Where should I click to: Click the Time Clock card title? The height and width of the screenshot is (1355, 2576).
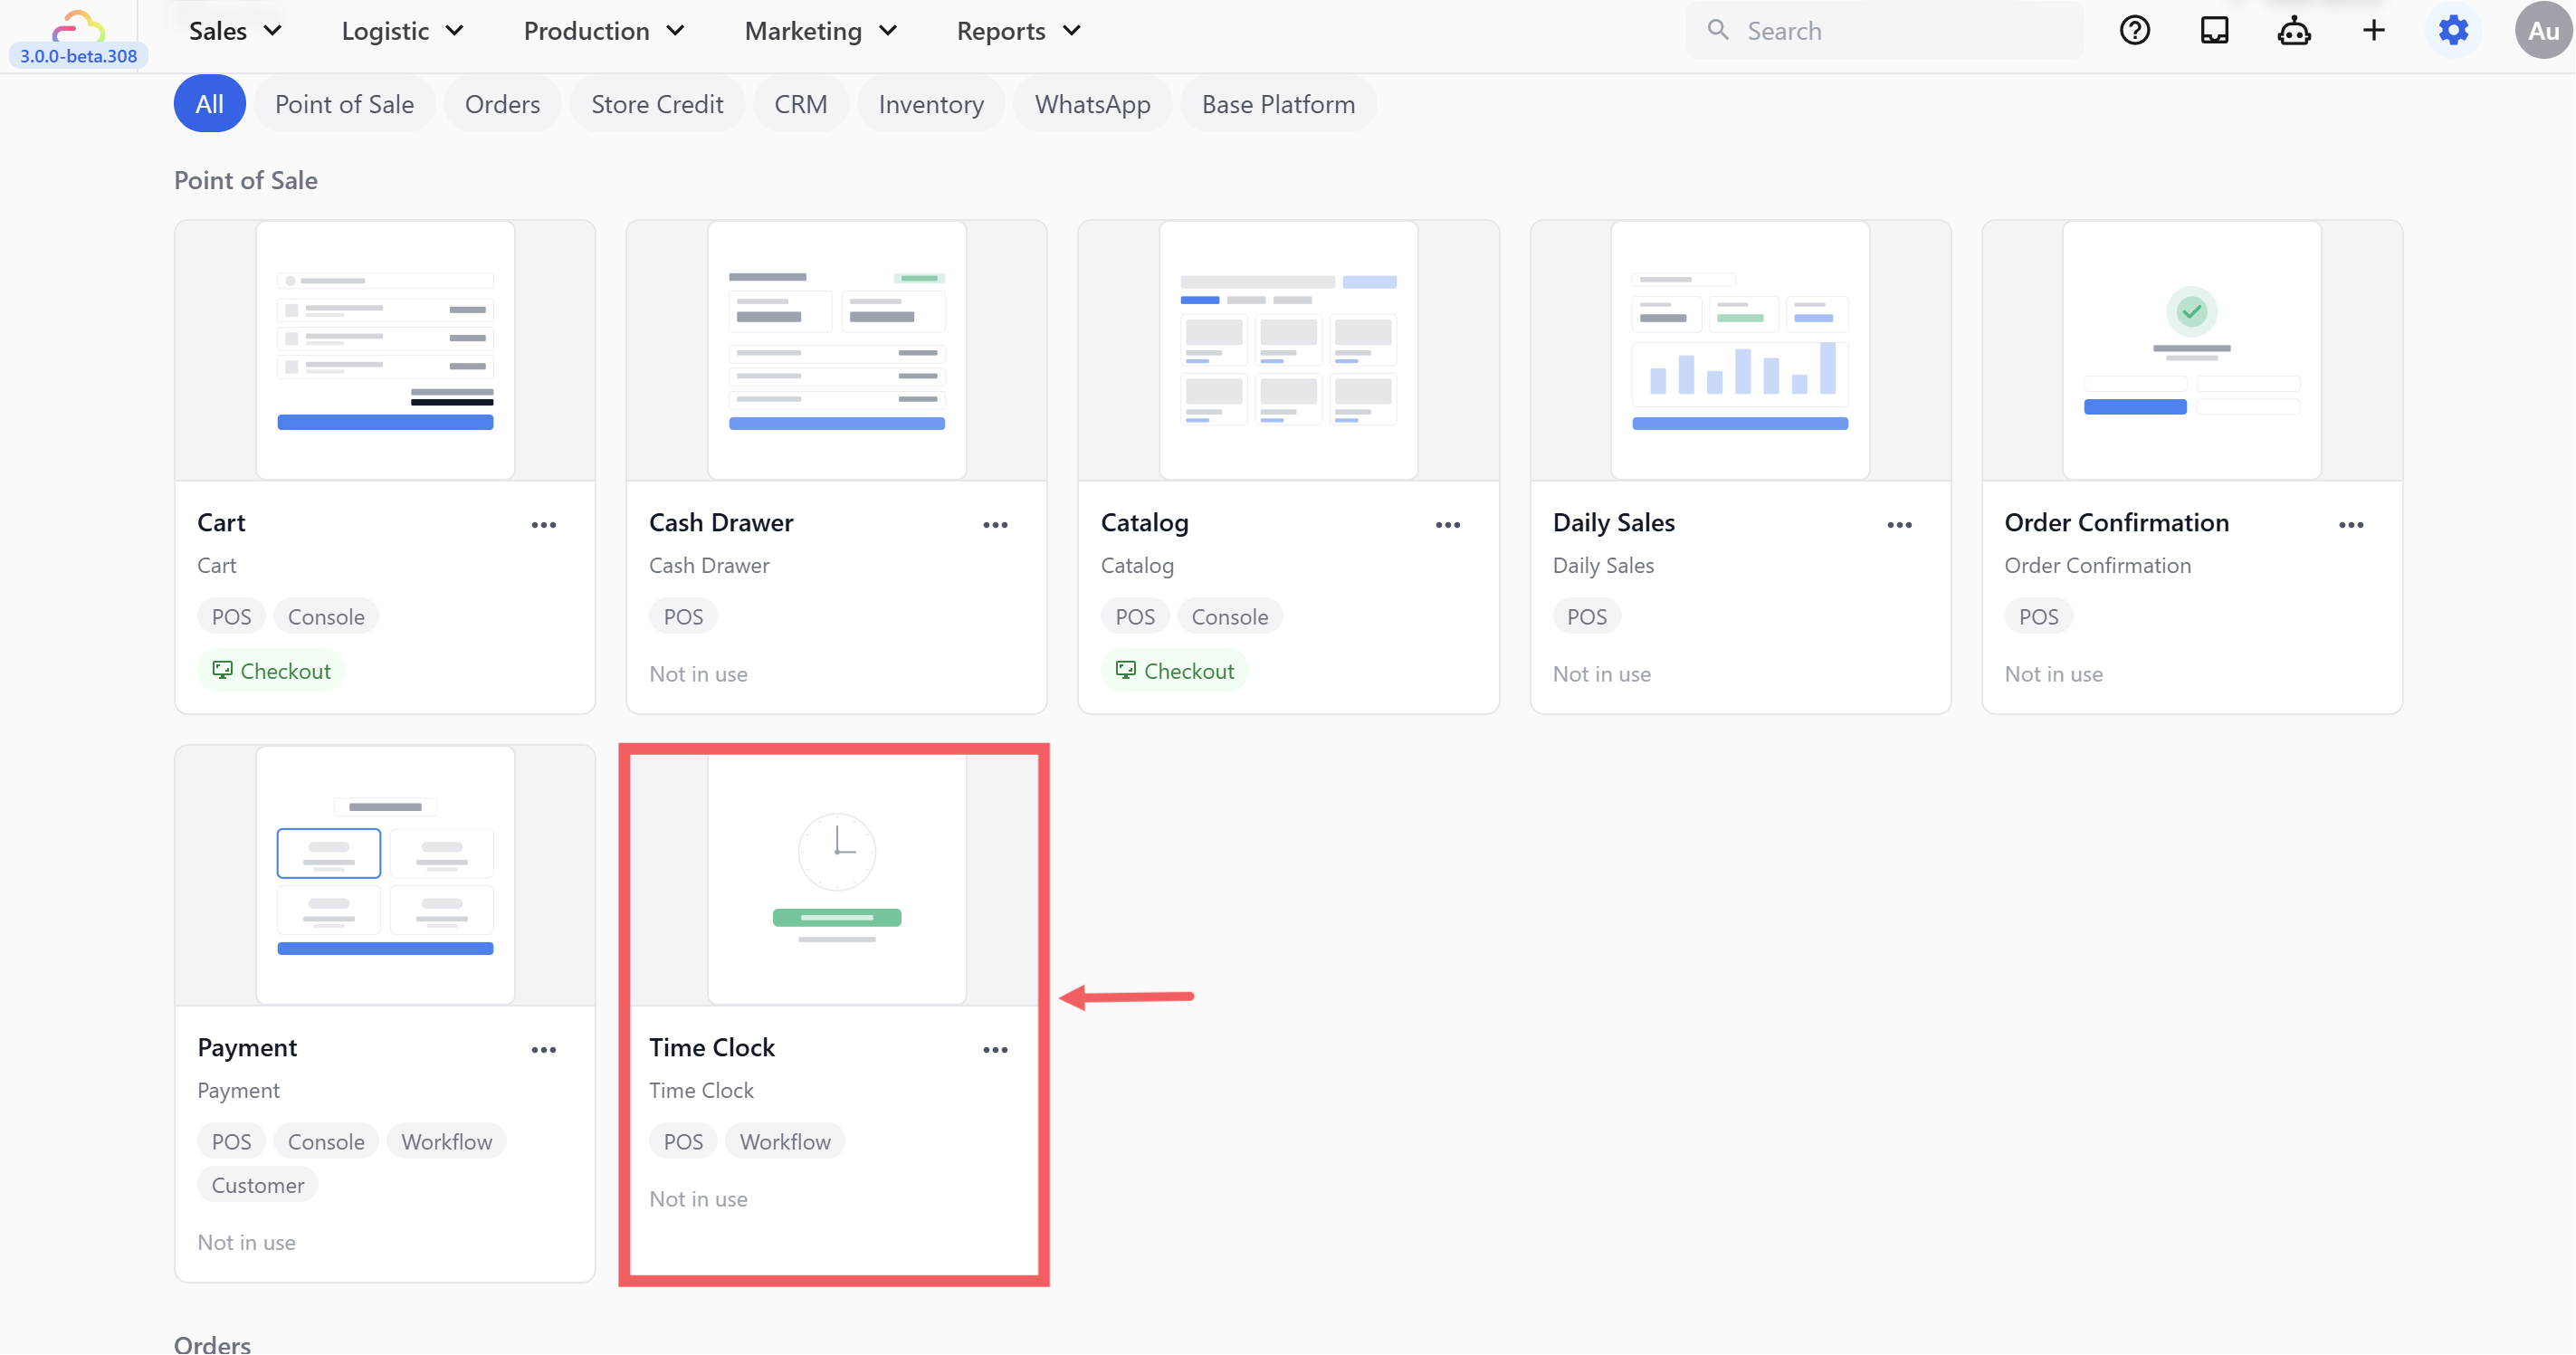pyautogui.click(x=712, y=1048)
